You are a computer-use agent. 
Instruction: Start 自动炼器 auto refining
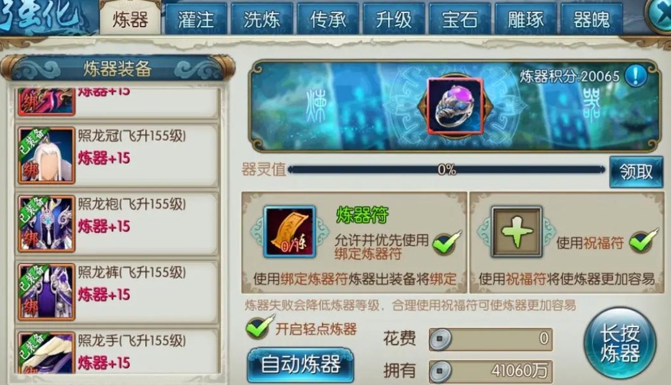point(300,365)
